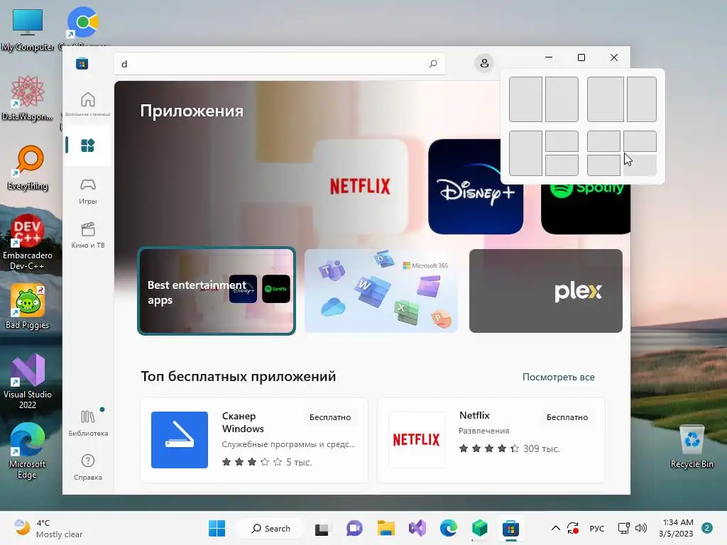Image resolution: width=727 pixels, height=545 pixels.
Task: Select the DataWagon desktop shortcut
Action: (28, 99)
